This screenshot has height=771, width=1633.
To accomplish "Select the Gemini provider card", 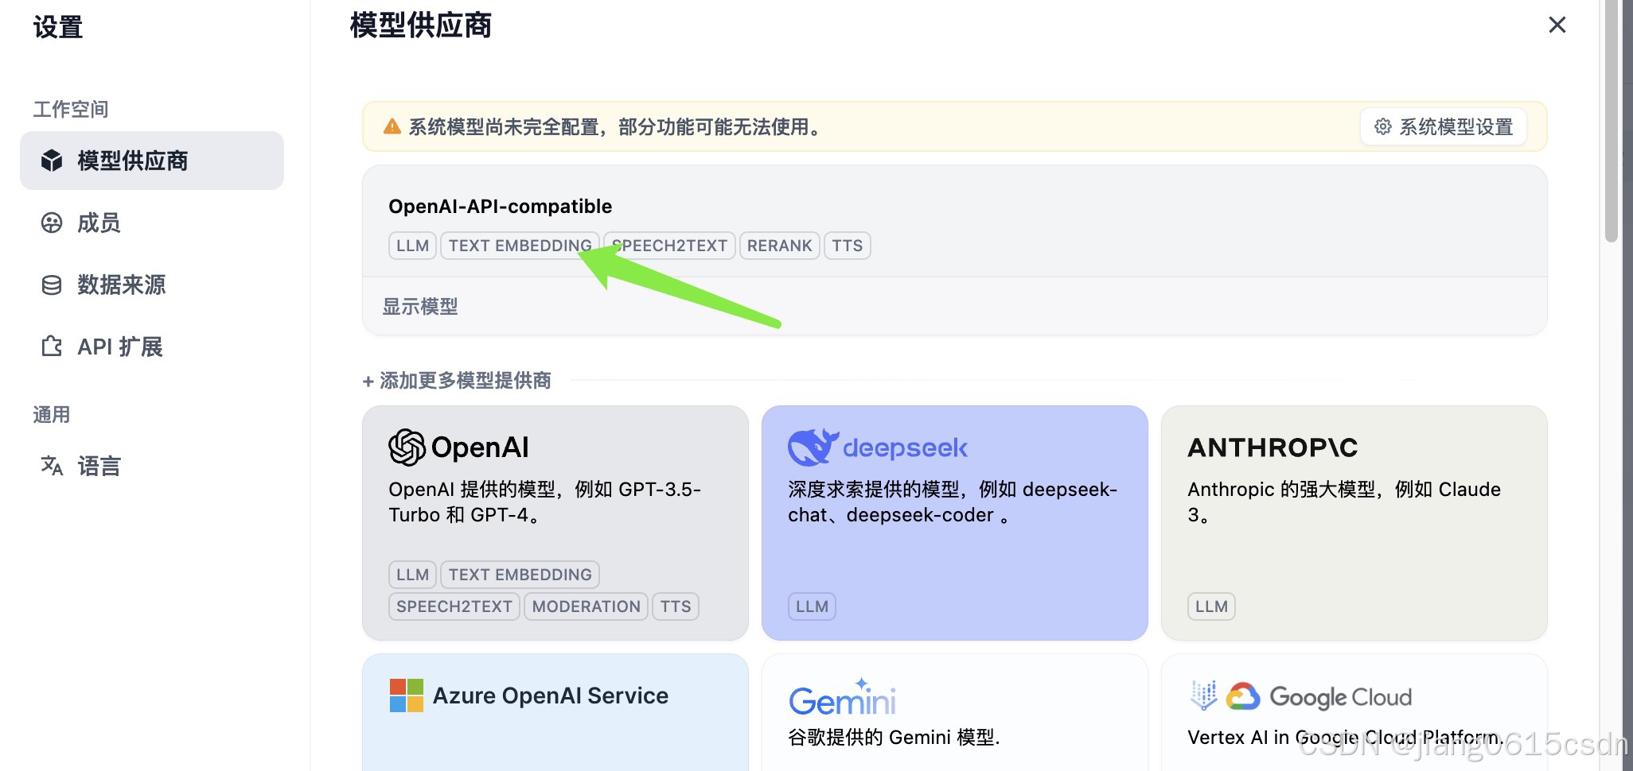I will 955,712.
